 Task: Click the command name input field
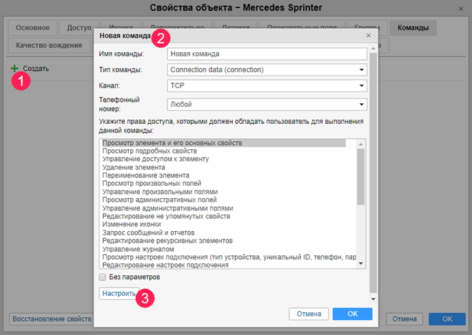(x=267, y=54)
